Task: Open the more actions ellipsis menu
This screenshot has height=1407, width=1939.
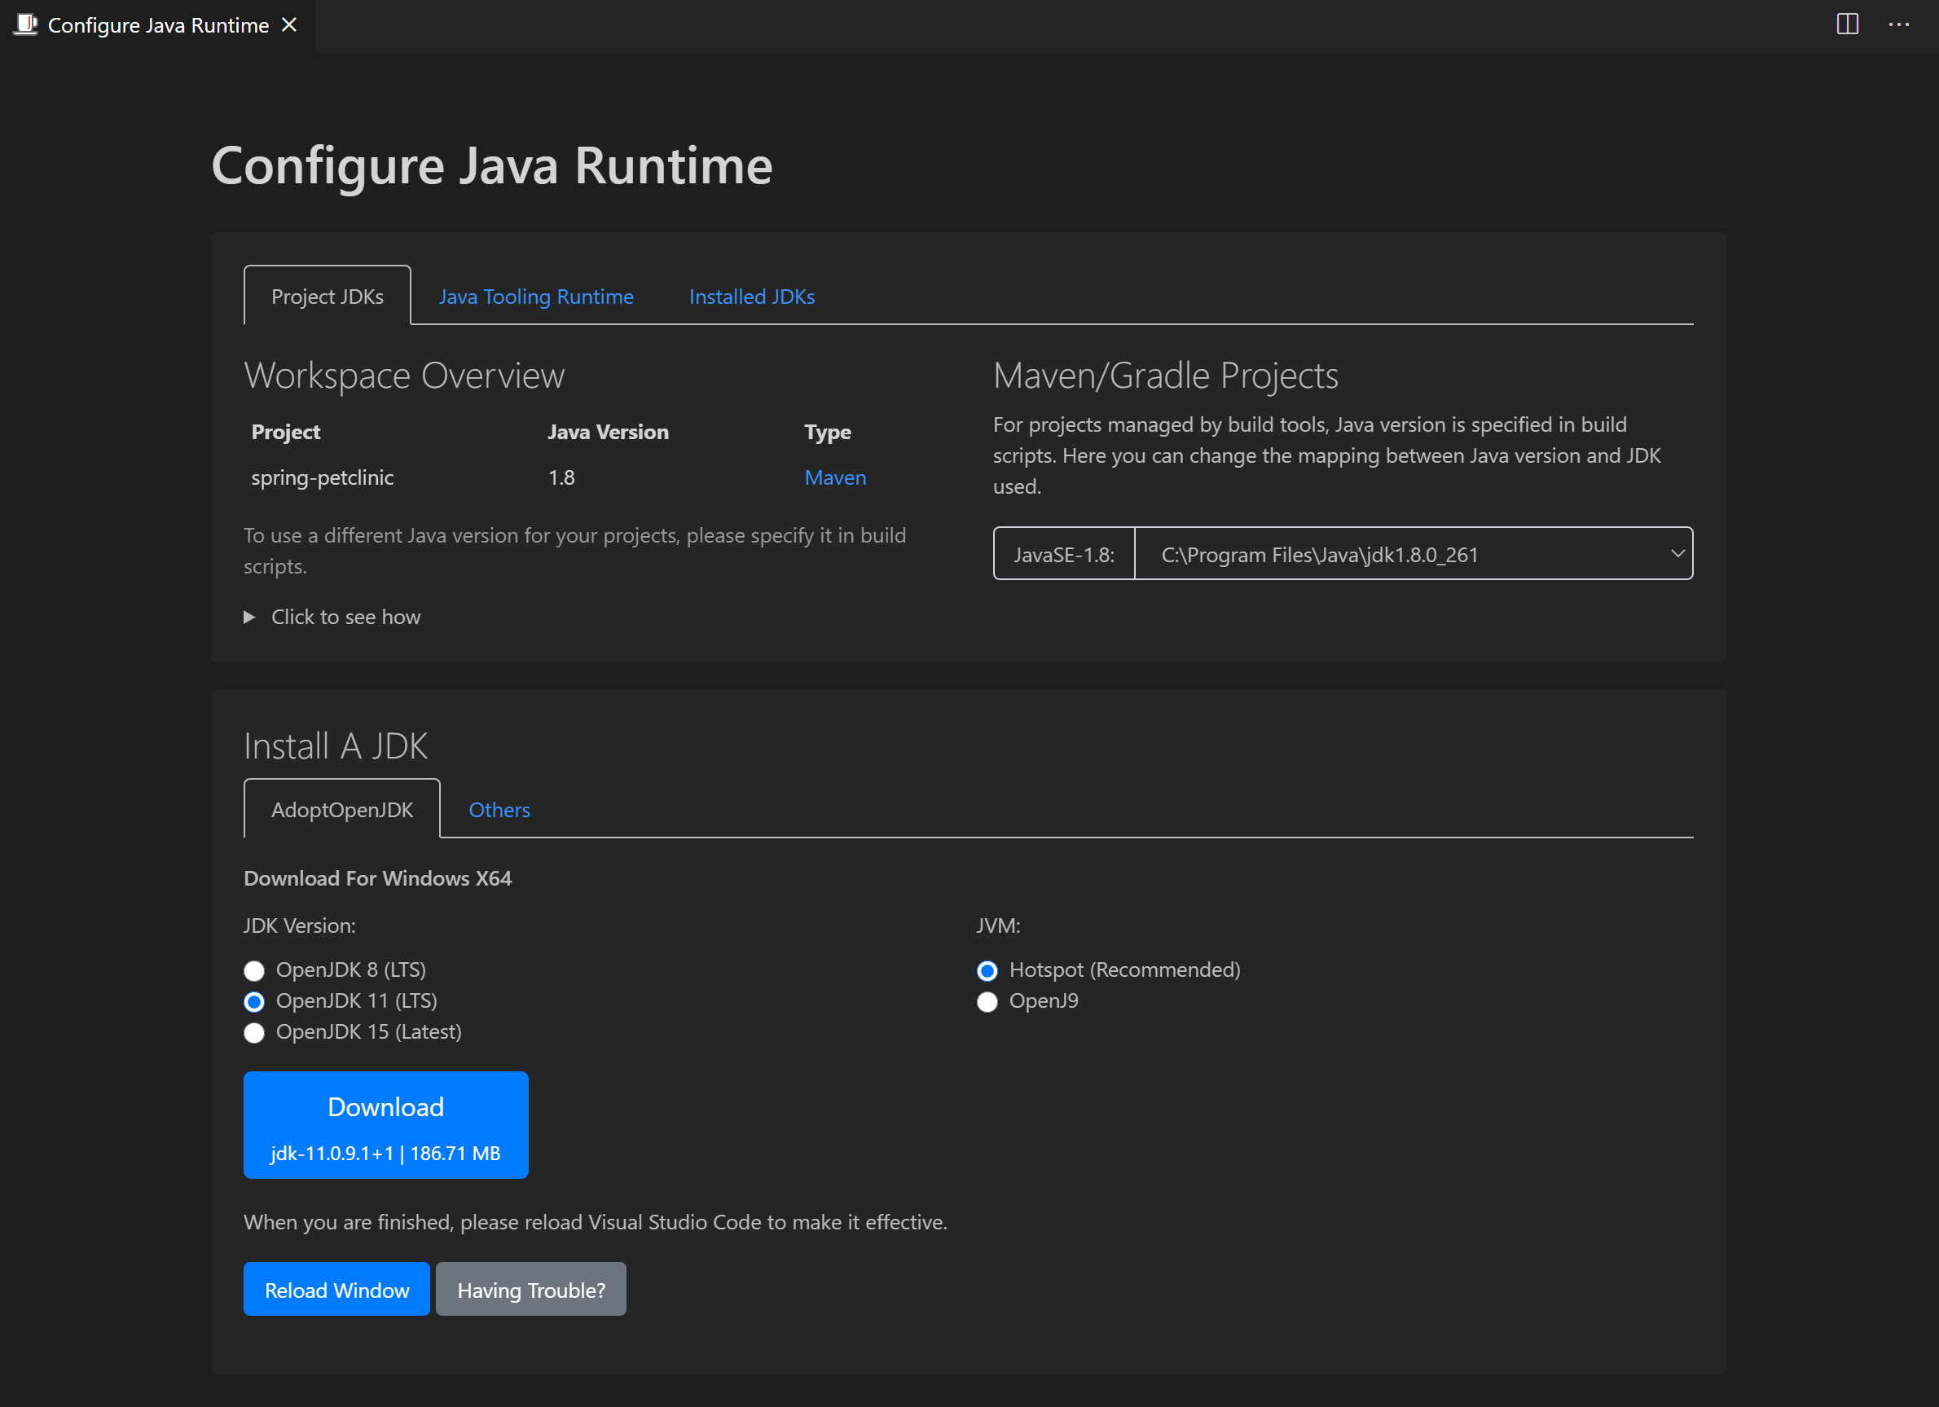Action: pos(1899,24)
